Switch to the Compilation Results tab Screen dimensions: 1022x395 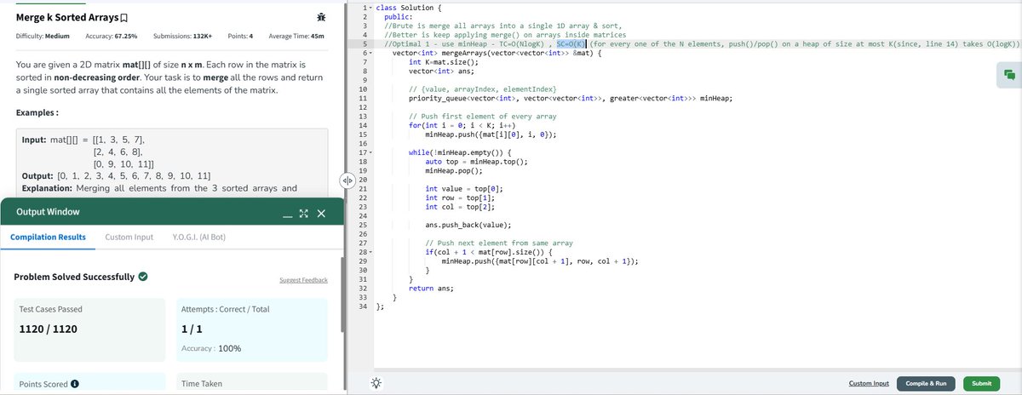[x=48, y=237]
